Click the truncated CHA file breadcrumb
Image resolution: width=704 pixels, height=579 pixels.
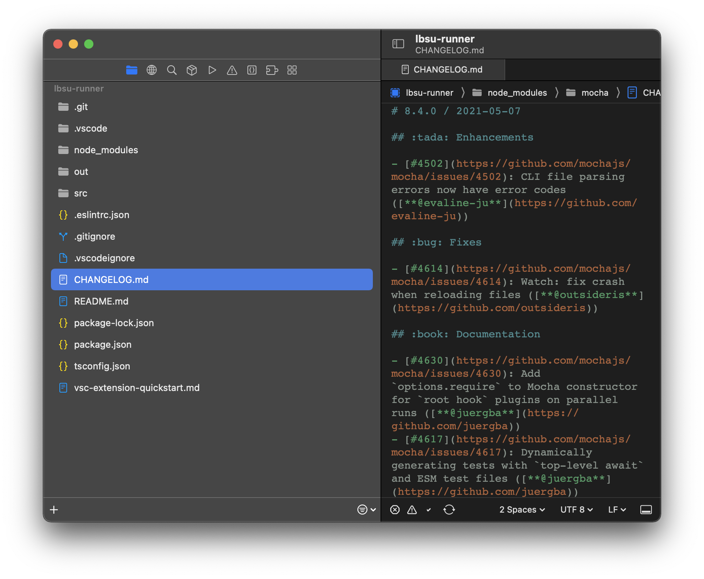(652, 93)
